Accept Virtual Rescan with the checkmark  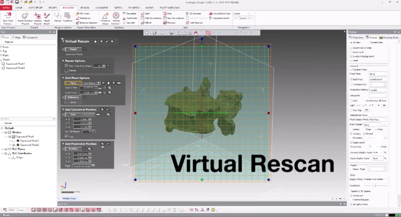107,41
